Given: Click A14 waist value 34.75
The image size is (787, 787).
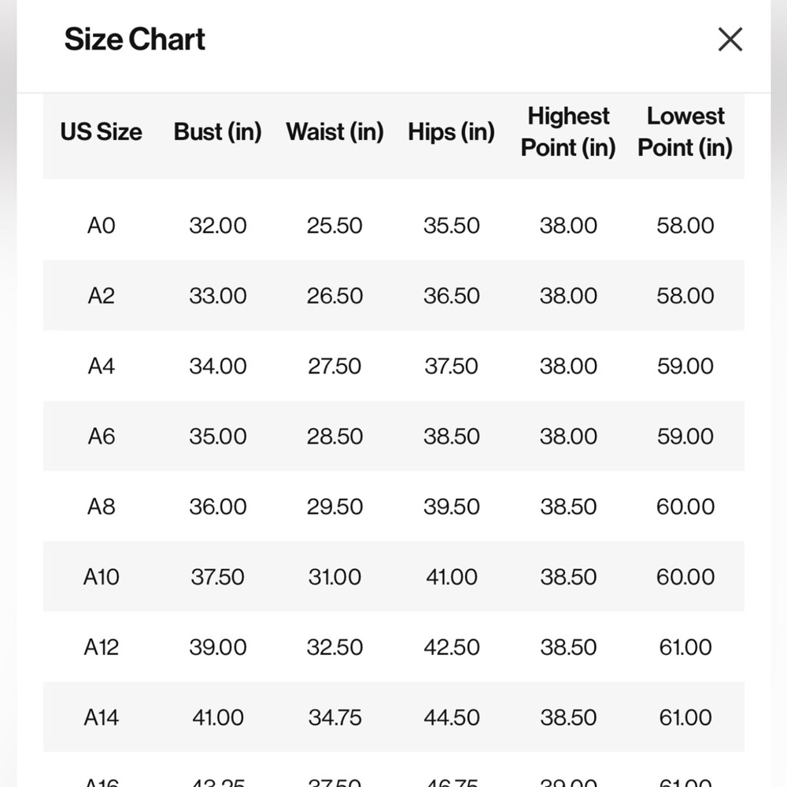Looking at the screenshot, I should (x=334, y=717).
